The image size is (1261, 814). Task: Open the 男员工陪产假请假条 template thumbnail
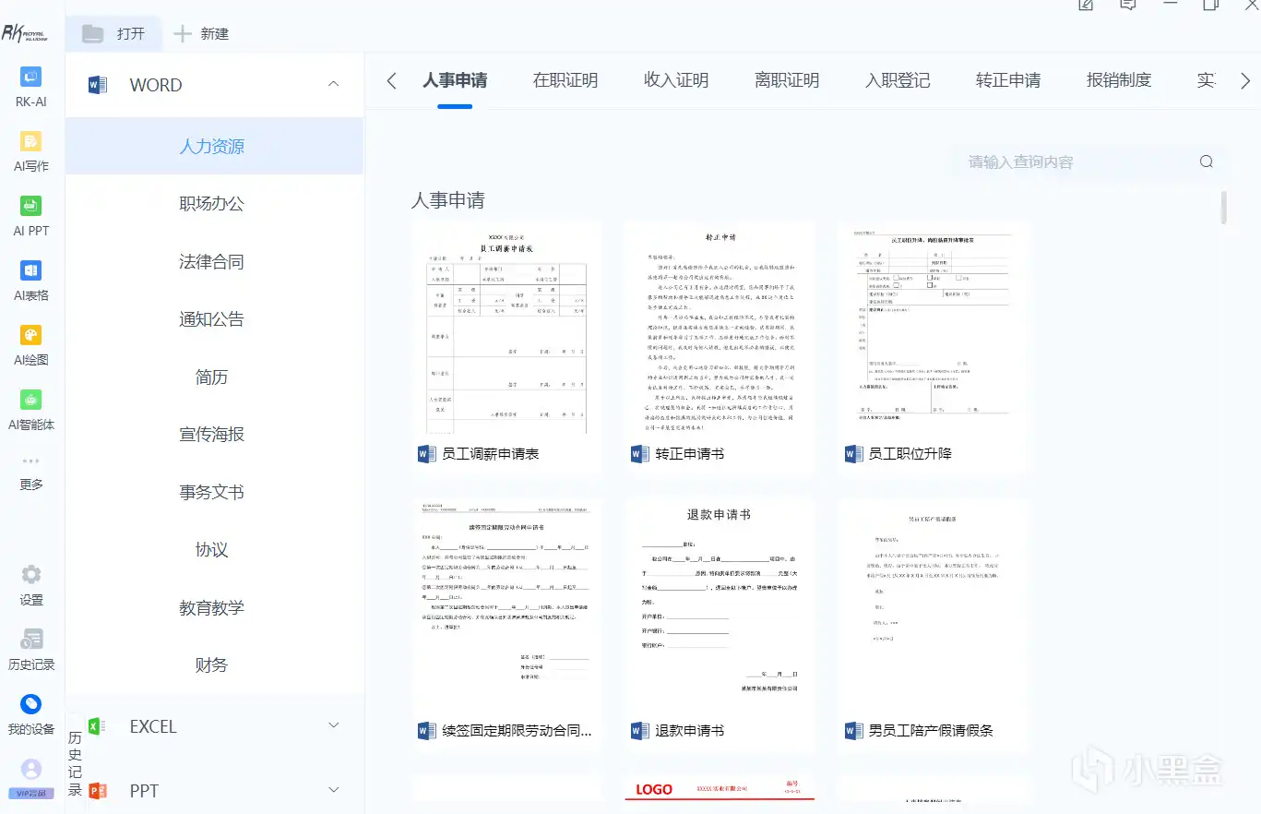(934, 606)
